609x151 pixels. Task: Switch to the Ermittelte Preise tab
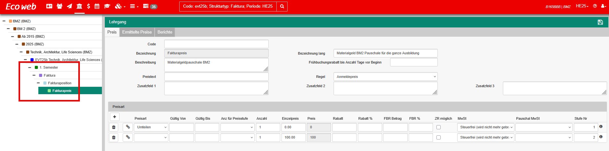[x=137, y=32]
